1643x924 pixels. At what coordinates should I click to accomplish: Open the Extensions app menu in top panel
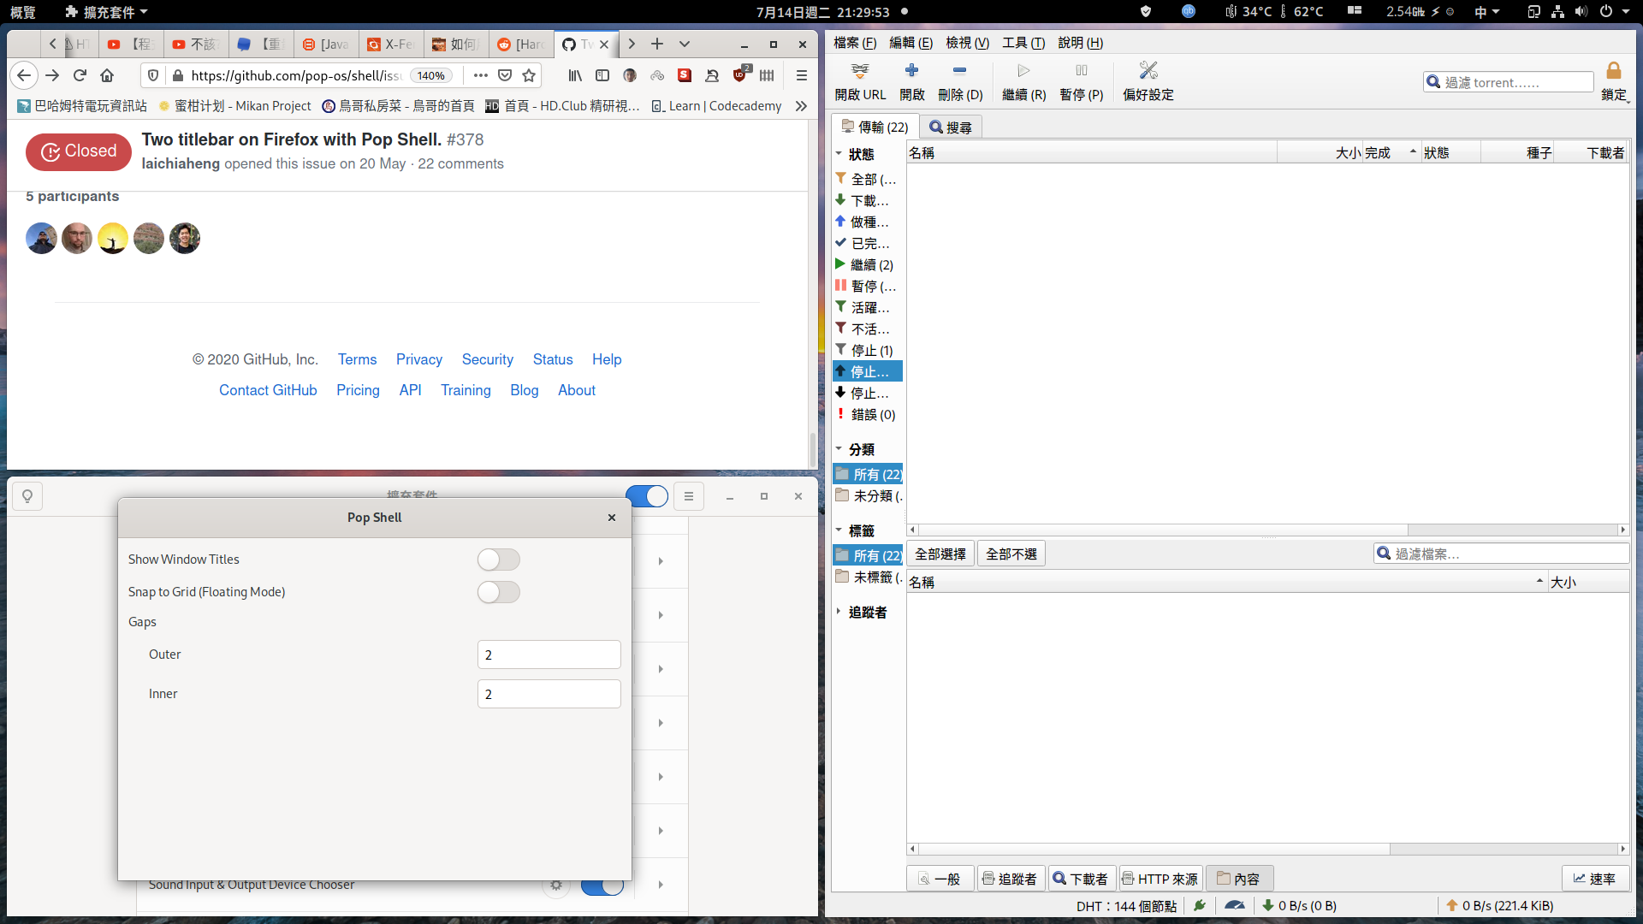[106, 12]
